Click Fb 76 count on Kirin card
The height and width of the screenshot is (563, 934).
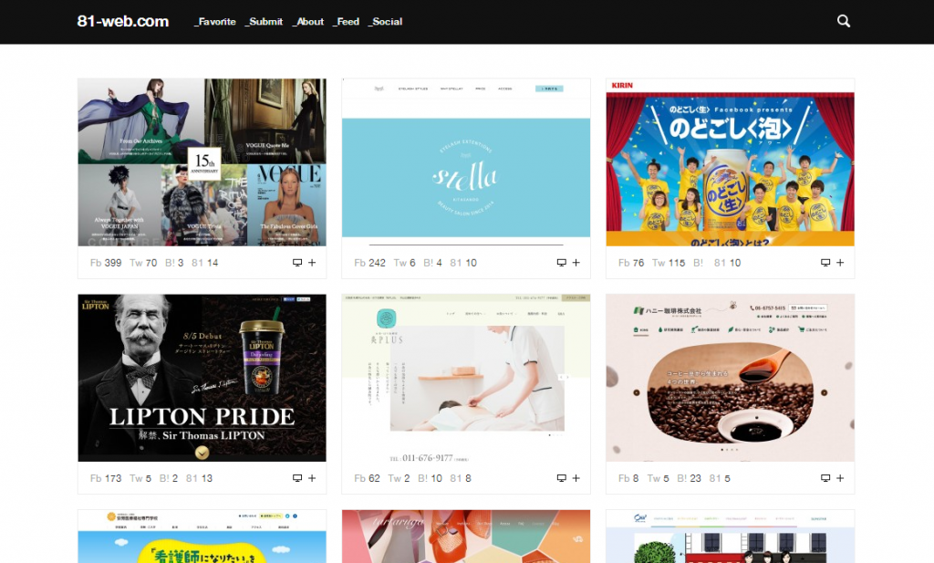pyautogui.click(x=631, y=263)
